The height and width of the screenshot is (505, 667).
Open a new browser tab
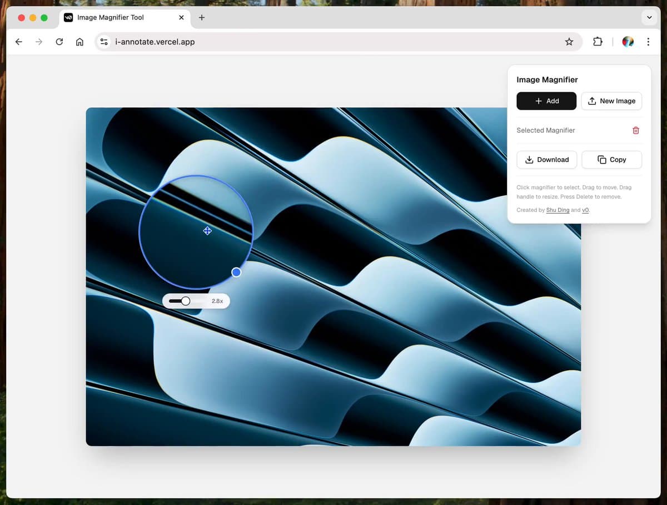click(x=201, y=17)
